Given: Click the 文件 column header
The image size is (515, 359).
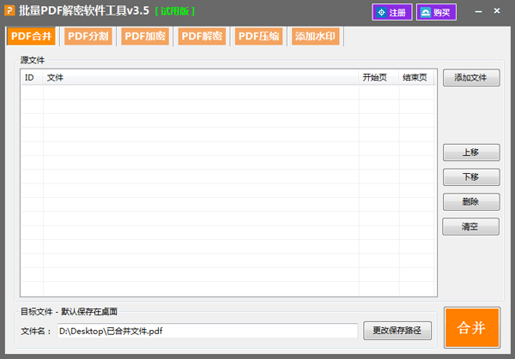Looking at the screenshot, I should (201, 78).
